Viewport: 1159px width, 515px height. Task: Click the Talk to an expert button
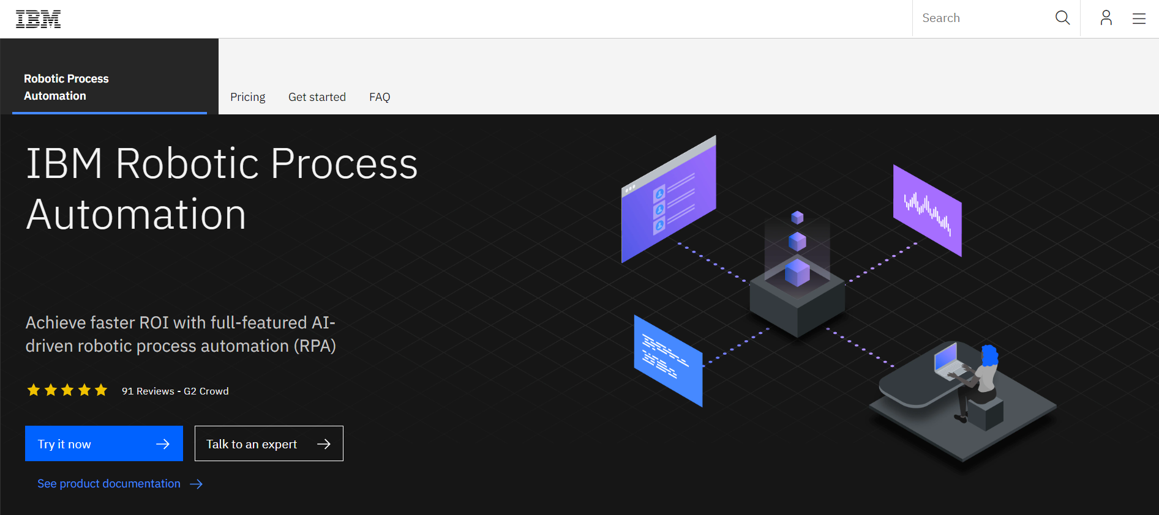pos(269,443)
